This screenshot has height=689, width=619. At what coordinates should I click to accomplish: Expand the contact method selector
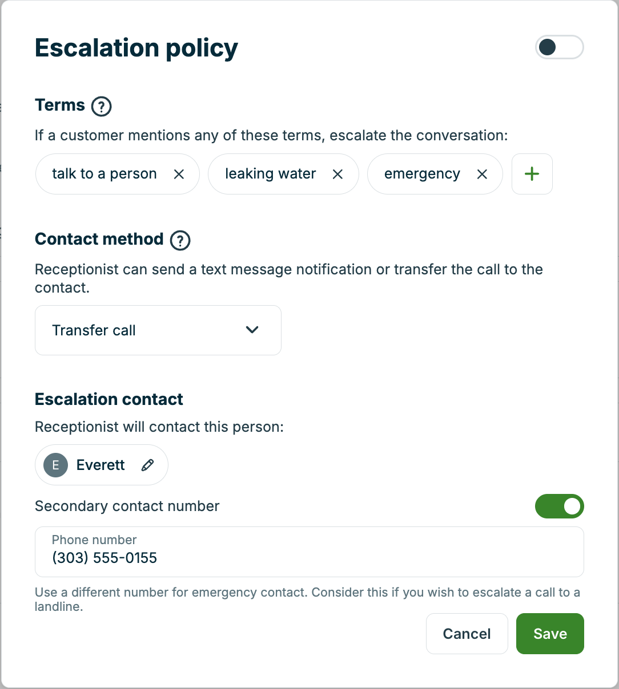[x=158, y=330]
